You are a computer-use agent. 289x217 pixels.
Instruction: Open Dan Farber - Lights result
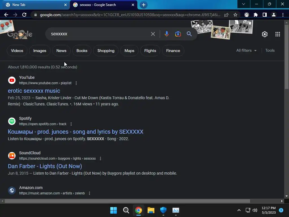[x=45, y=166]
